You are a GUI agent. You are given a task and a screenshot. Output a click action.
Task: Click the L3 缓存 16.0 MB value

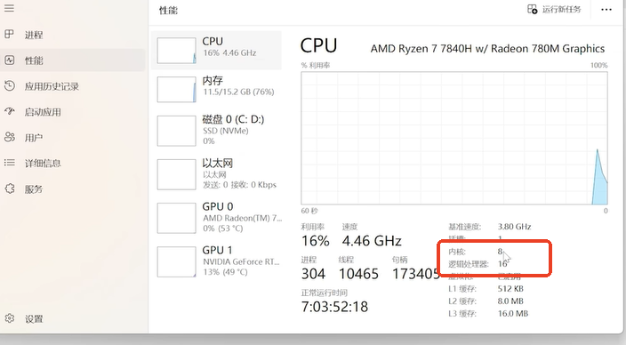click(512, 314)
